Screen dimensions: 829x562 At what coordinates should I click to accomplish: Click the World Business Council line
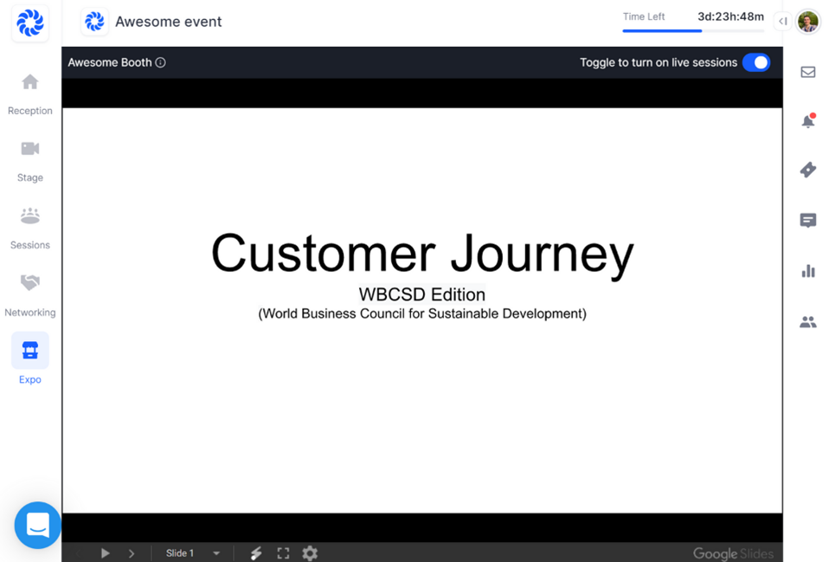click(422, 313)
